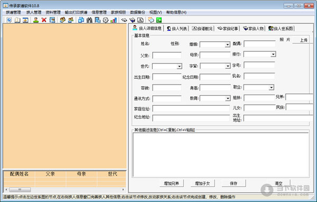Focus the 家庭住址 input field
The height and width of the screenshot is (202, 317).
click(191, 108)
